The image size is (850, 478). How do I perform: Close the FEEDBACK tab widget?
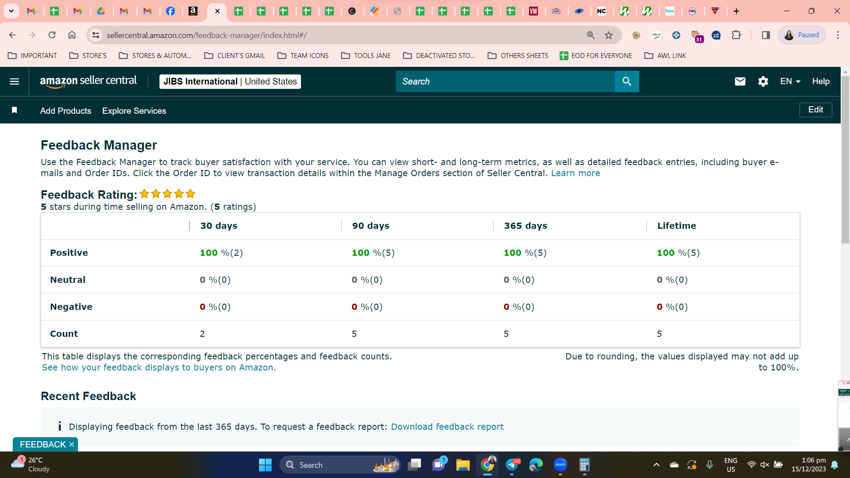click(x=71, y=444)
